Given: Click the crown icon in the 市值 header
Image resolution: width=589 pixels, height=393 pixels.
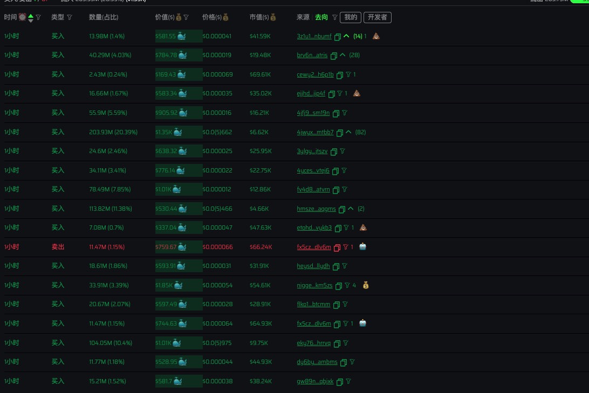Looking at the screenshot, I should (x=273, y=17).
